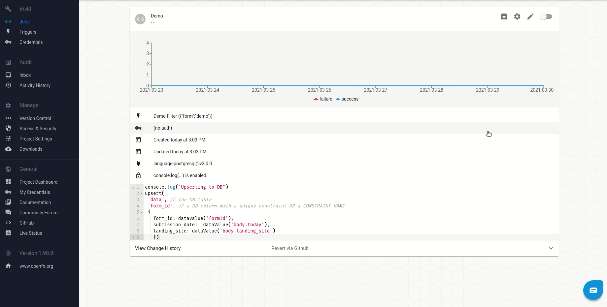
Task: Click View Change History
Action: click(158, 248)
